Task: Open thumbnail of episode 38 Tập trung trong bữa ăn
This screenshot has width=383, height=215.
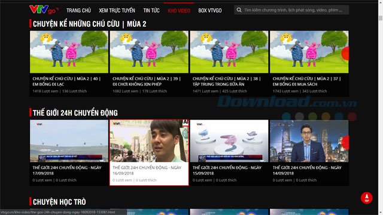Action: 229,52
